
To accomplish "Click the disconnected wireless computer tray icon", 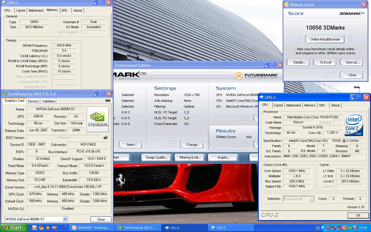I will point(334,228).
